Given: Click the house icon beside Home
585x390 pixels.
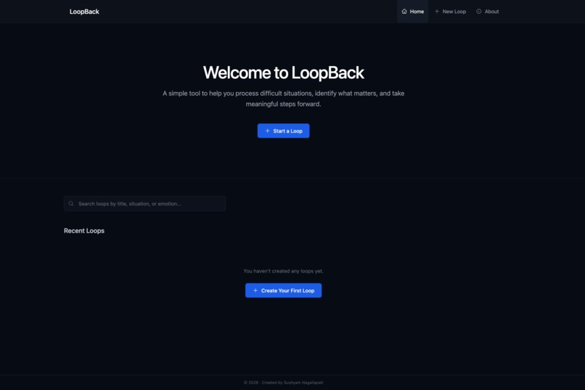Looking at the screenshot, I should (404, 12).
